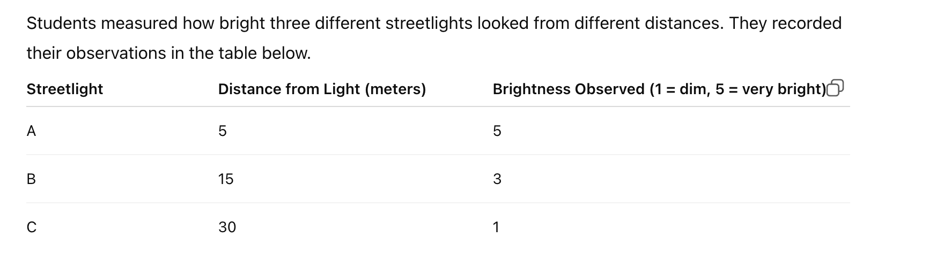This screenshot has height=260, width=929.
Task: Click the Distance from Light (meters) header
Action: click(322, 89)
